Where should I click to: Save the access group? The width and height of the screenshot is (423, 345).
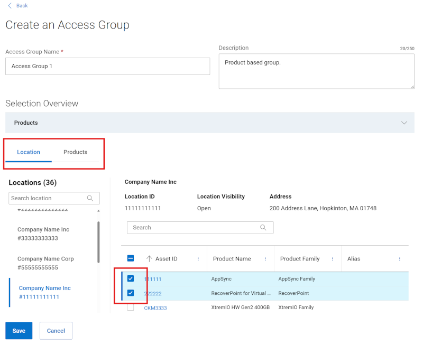[x=19, y=330]
